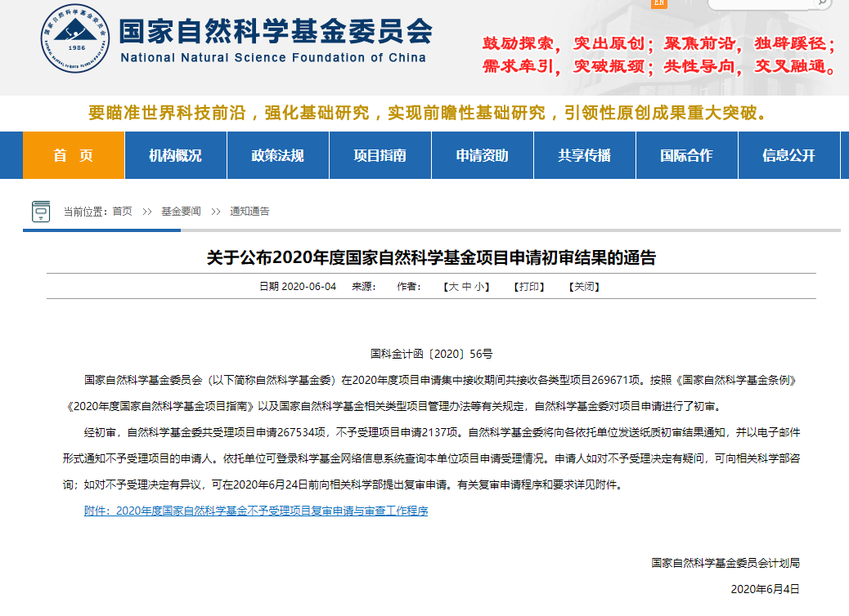Click English name National Natural Science Foundation of China
Viewport: 849px width, 616px height.
(x=273, y=58)
